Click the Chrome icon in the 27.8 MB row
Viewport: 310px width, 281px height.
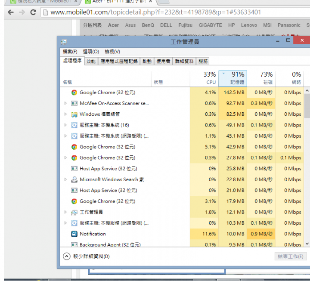(74, 157)
